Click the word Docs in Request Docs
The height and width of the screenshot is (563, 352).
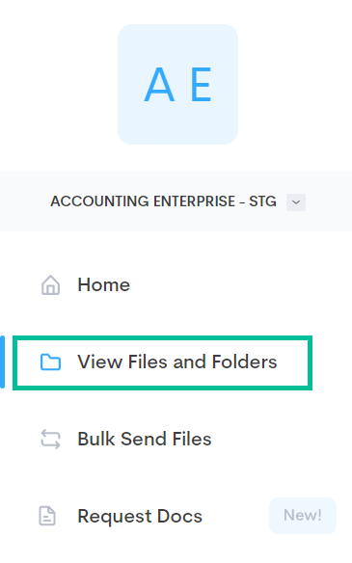(x=179, y=517)
